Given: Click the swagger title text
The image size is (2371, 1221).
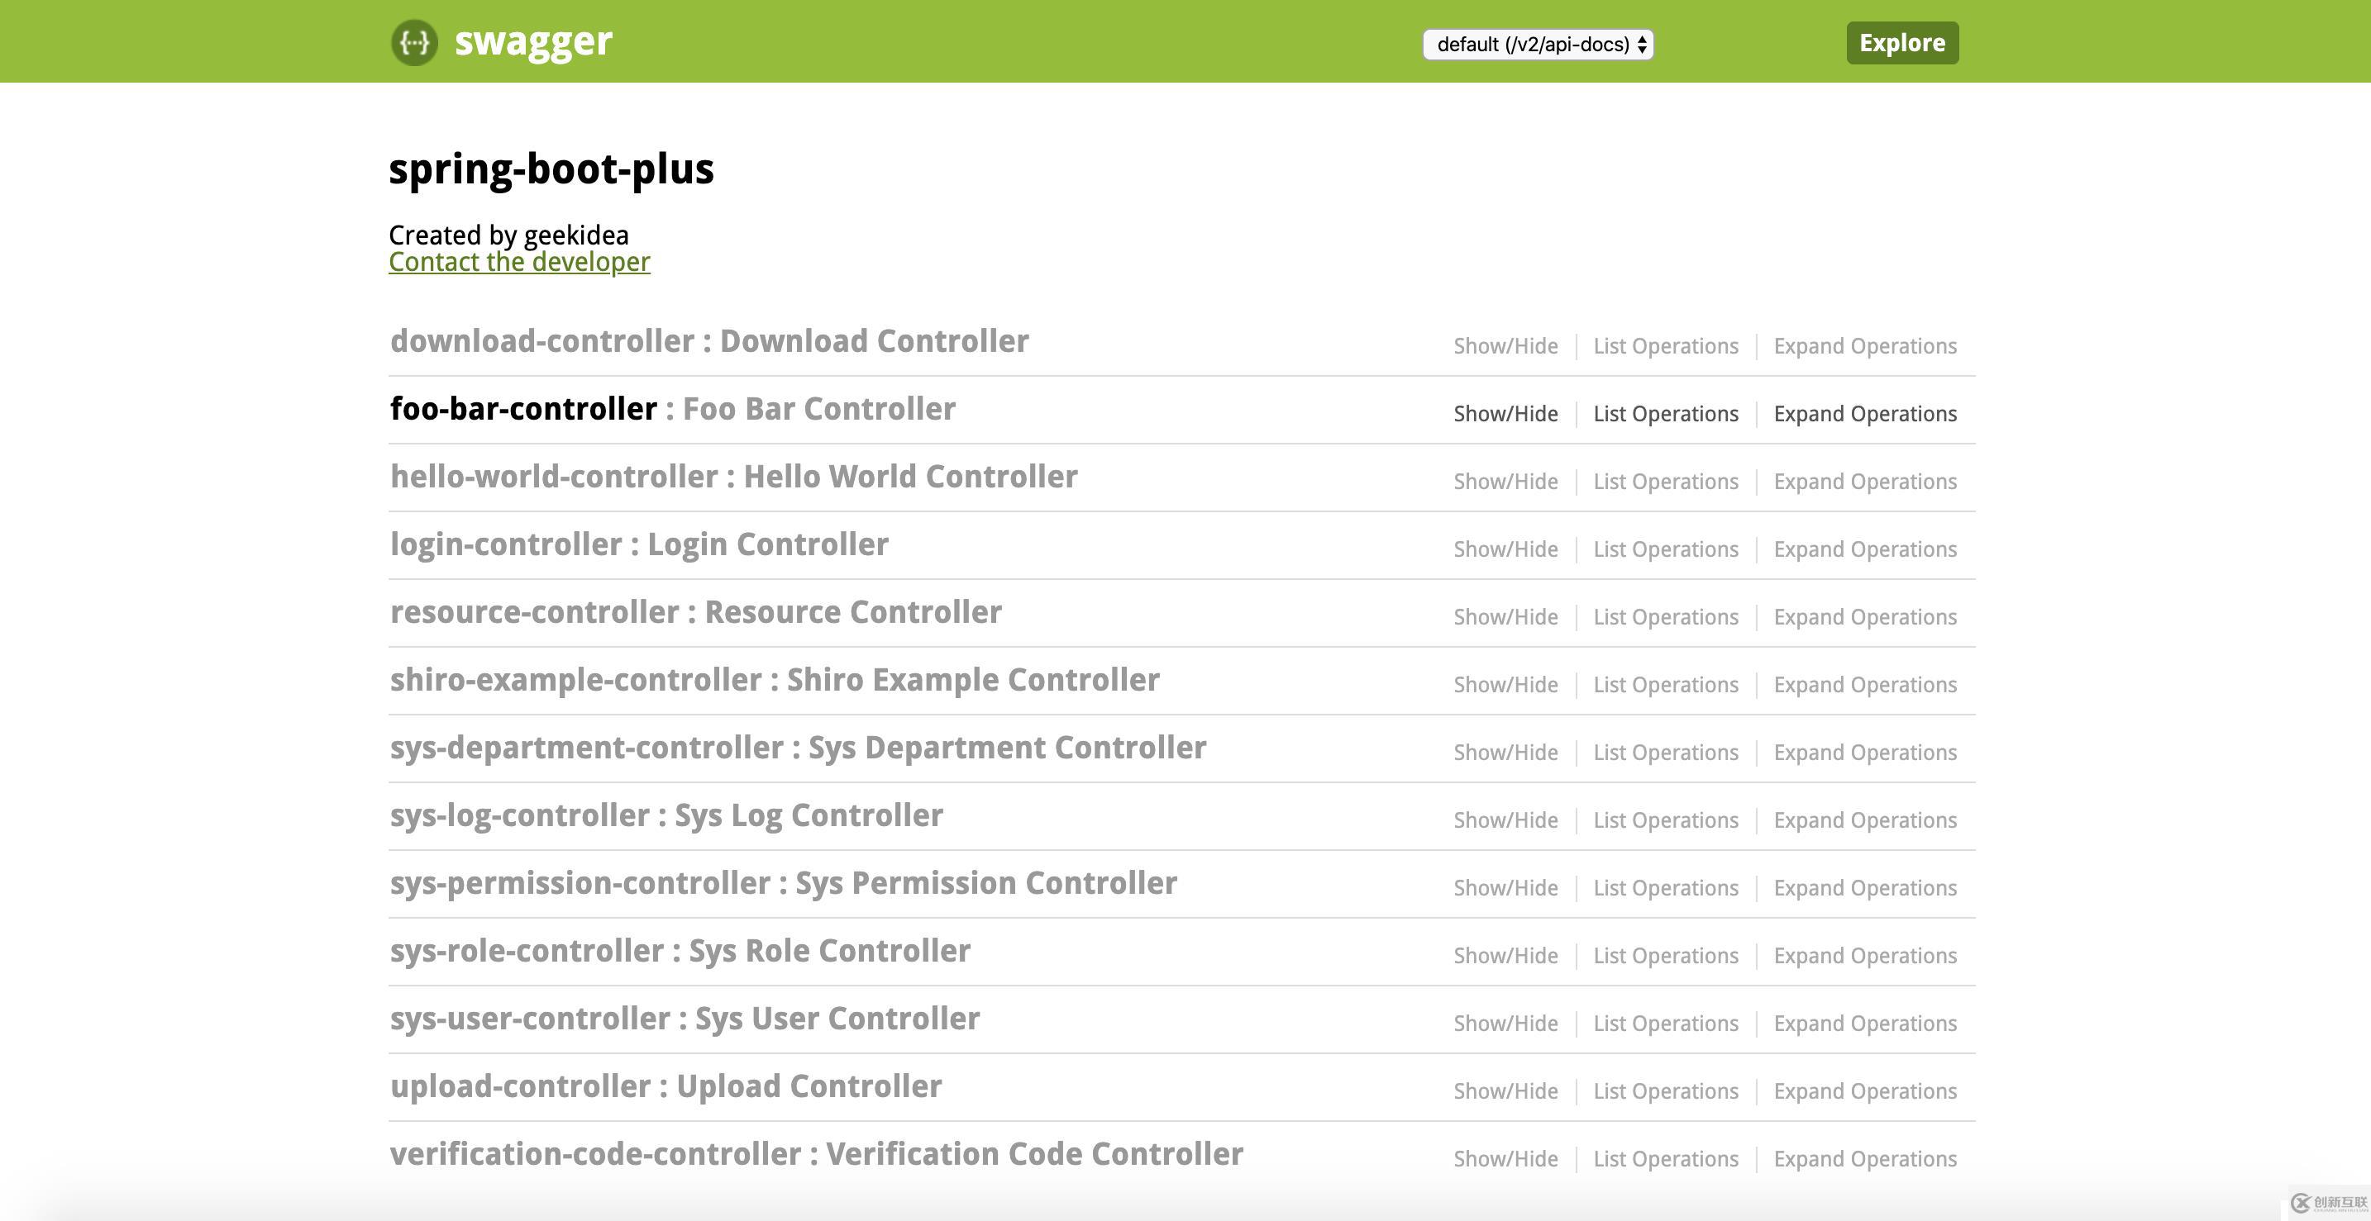Looking at the screenshot, I should tap(533, 42).
